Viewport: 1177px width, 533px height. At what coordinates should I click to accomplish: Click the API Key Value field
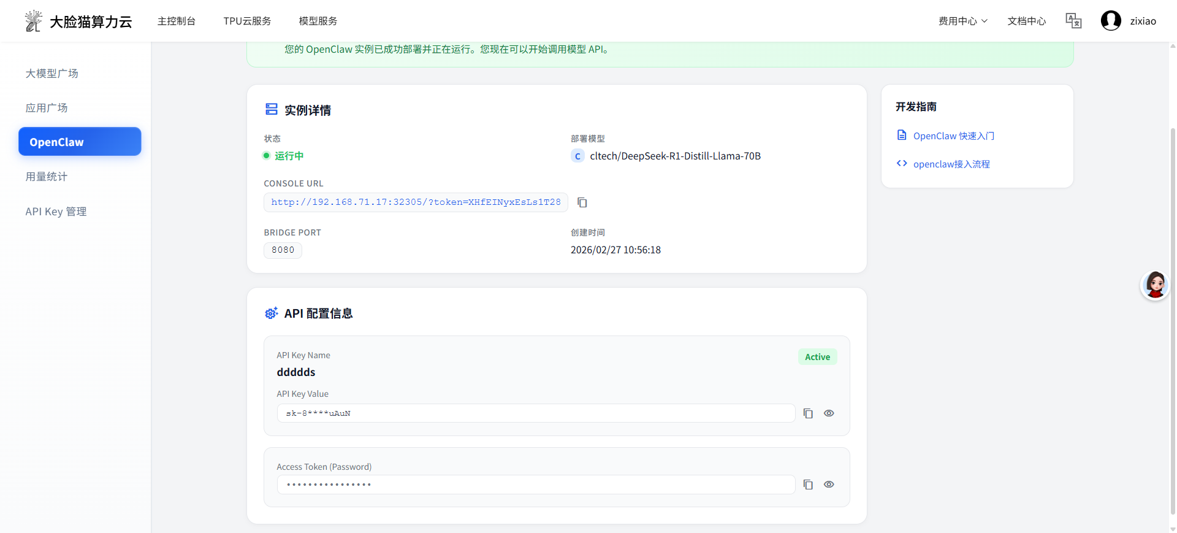point(536,413)
